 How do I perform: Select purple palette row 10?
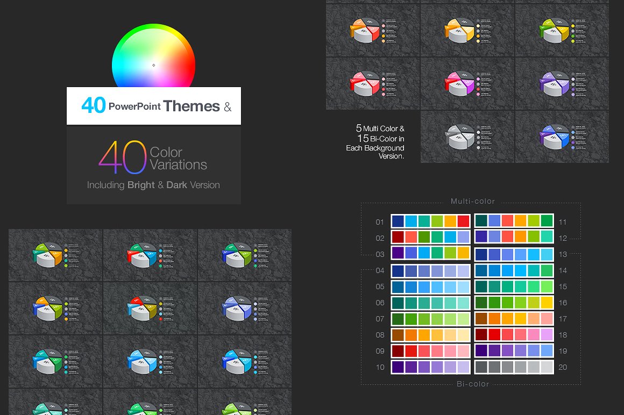pos(430,367)
